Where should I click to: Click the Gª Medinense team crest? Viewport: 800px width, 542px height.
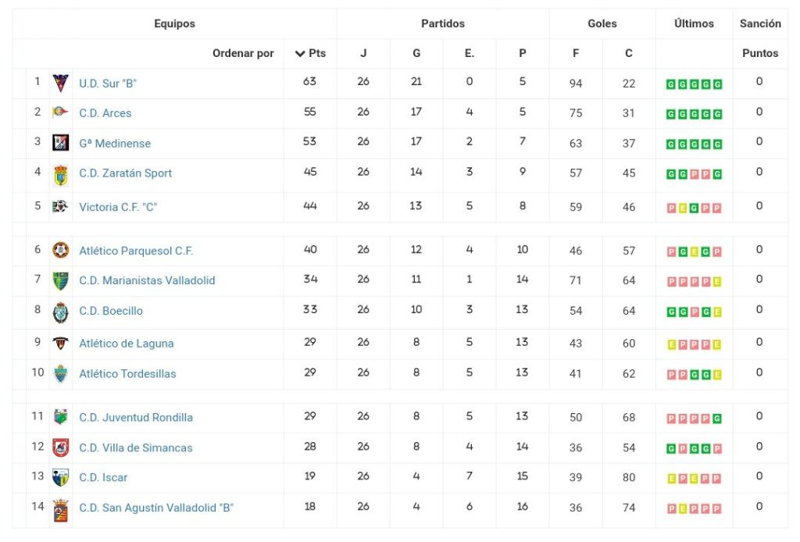60,143
